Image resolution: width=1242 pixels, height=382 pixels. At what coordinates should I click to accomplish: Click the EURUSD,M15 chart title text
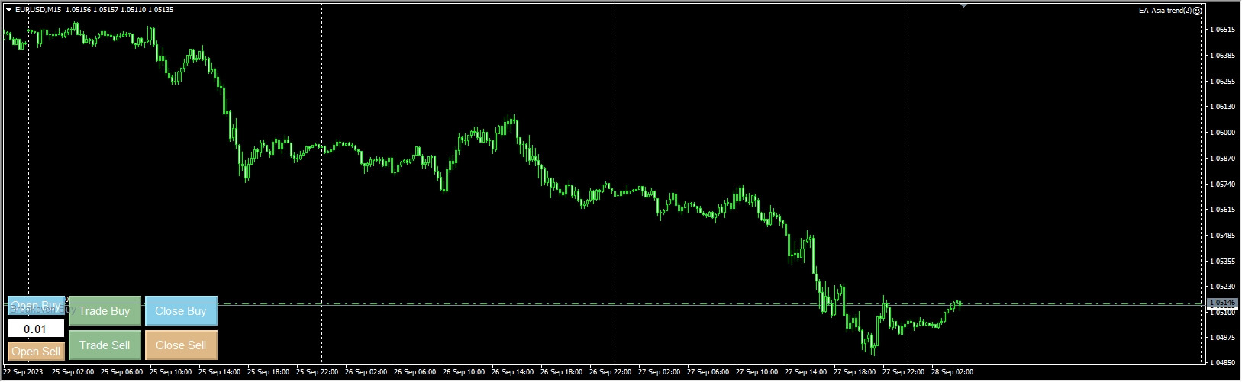tap(38, 10)
